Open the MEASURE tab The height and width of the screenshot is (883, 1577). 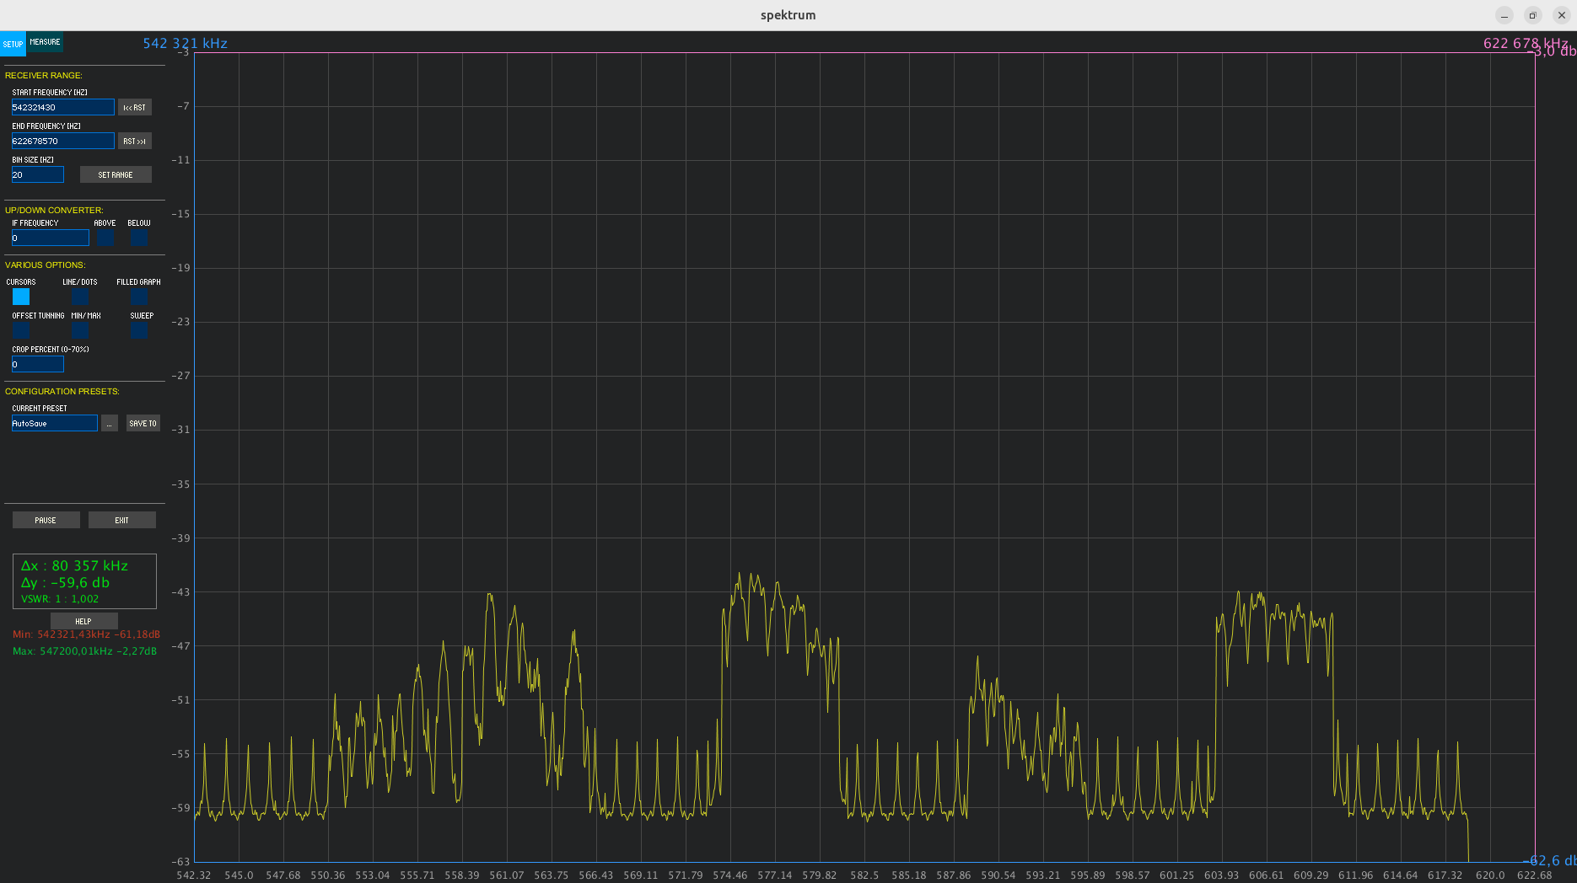tap(45, 42)
